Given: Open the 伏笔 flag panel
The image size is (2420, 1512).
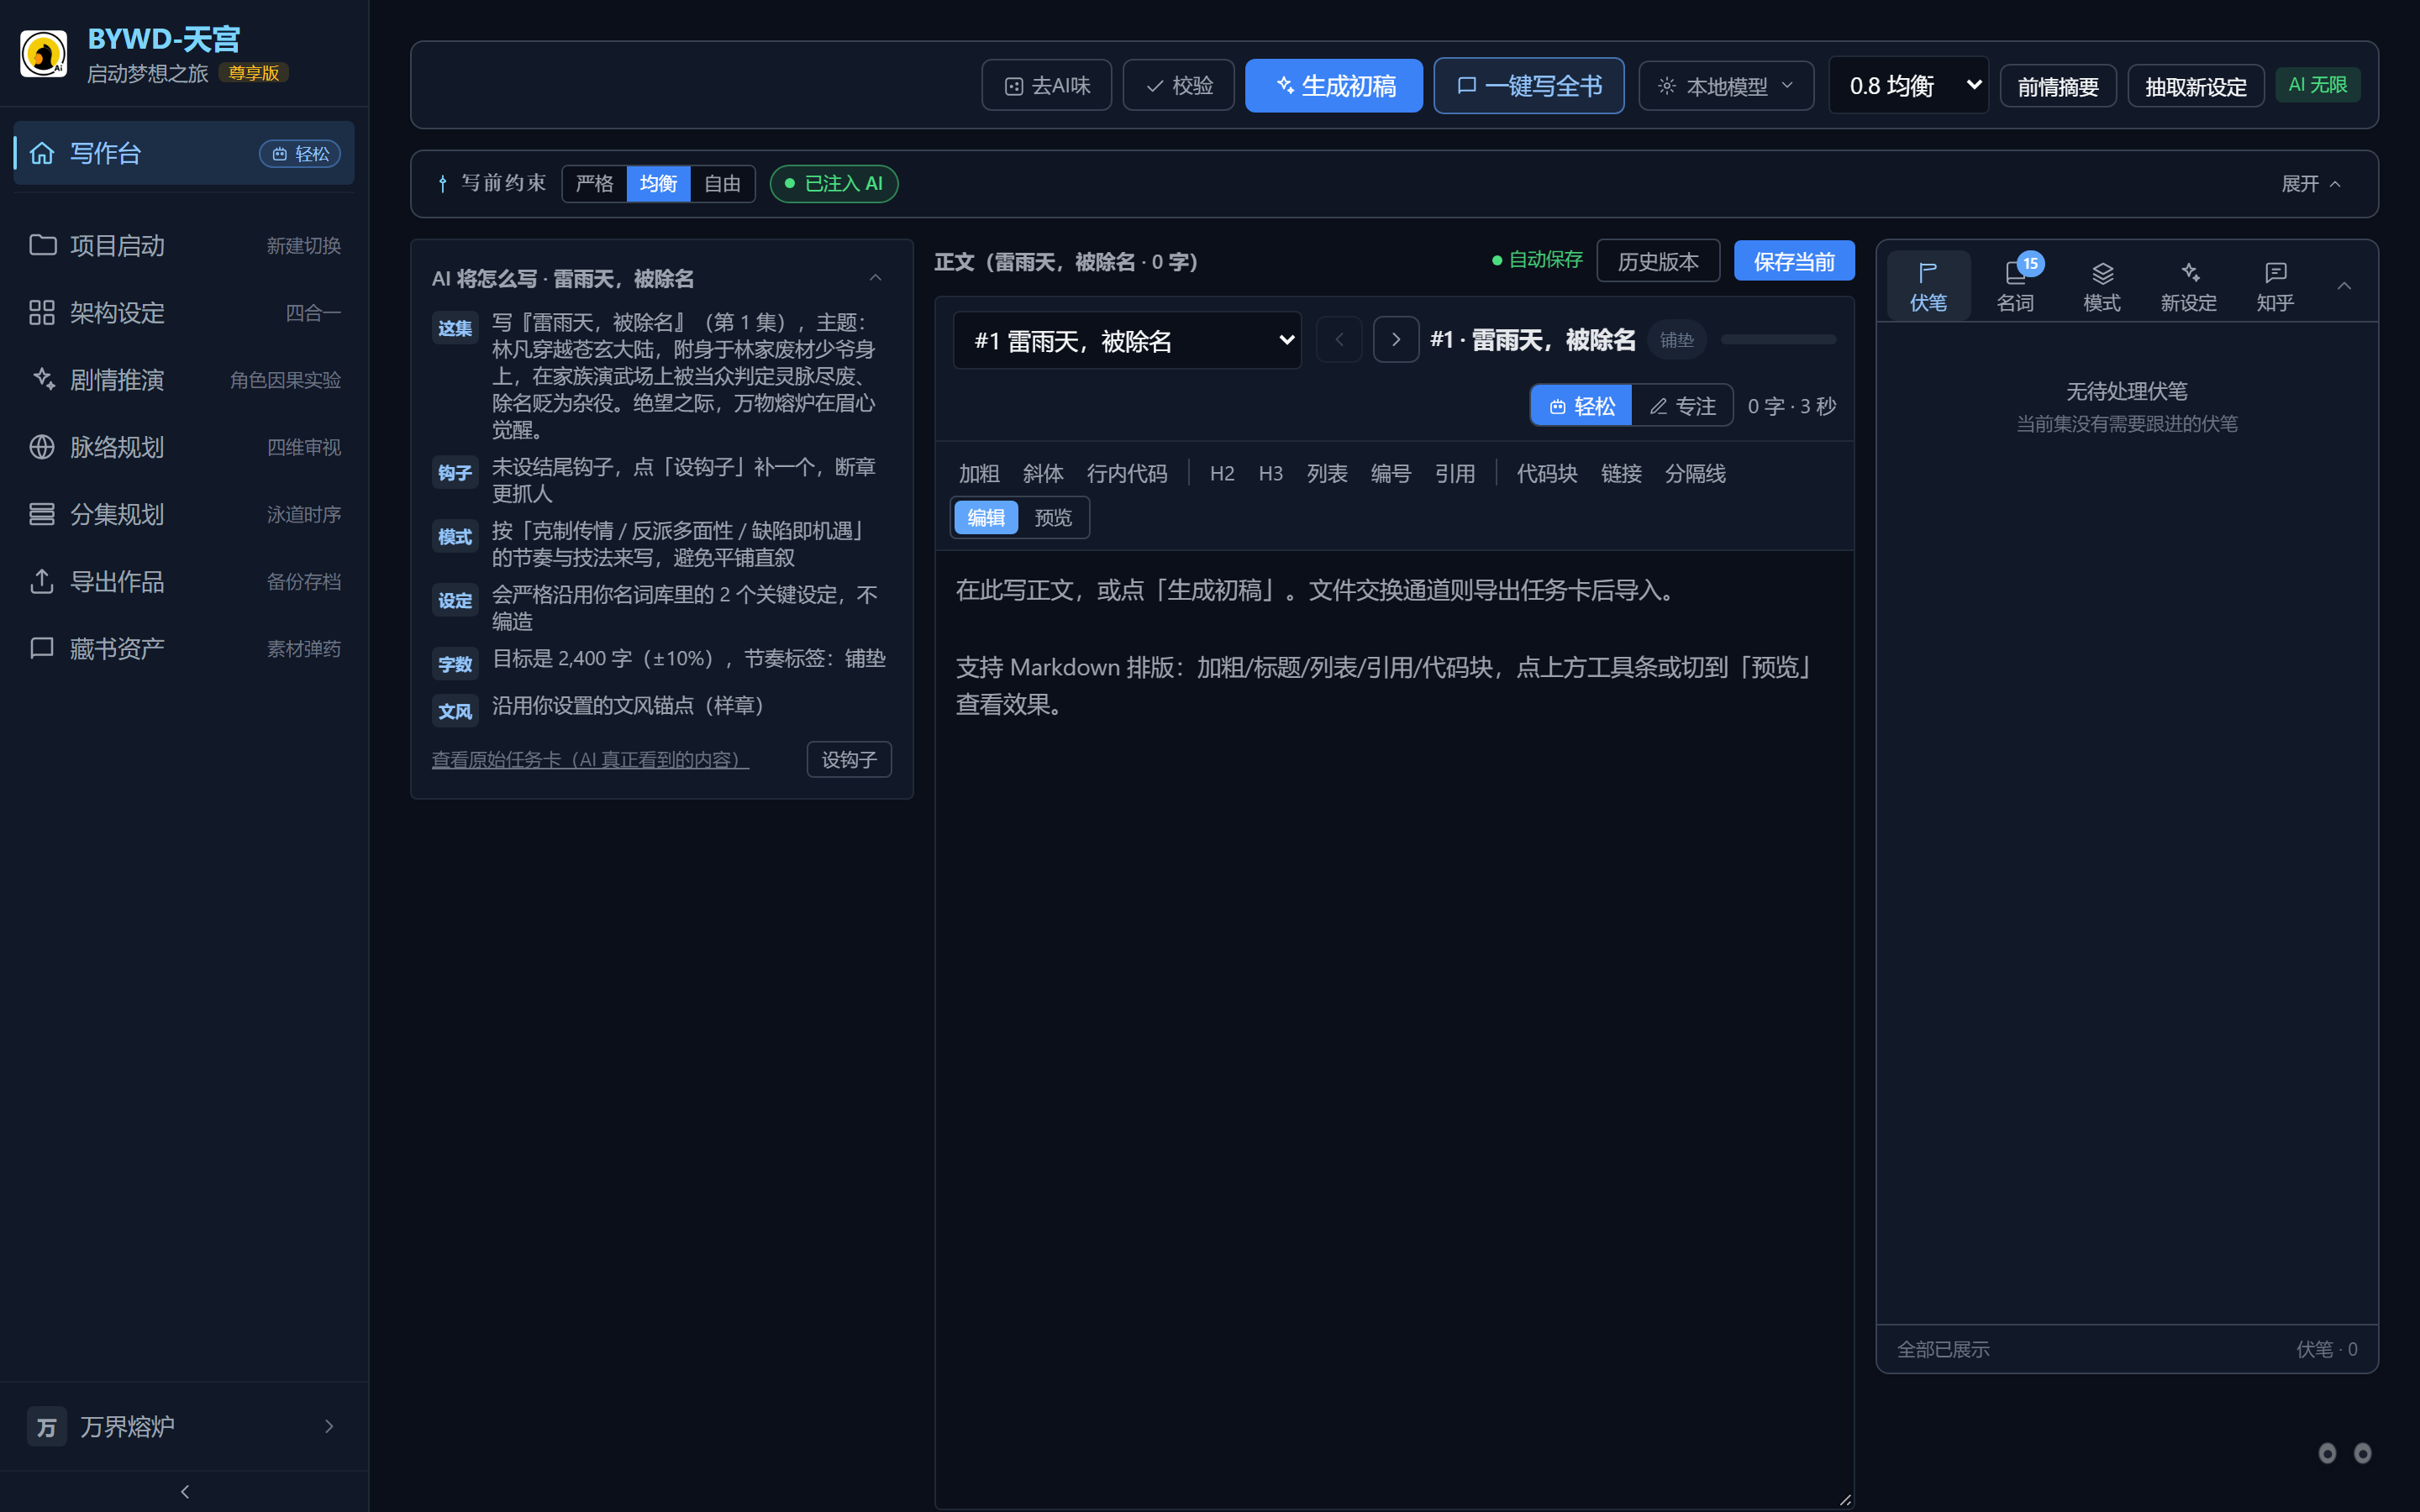Looking at the screenshot, I should (1928, 286).
